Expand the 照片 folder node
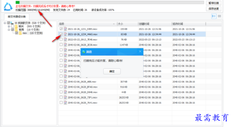This screenshot has height=127, width=231. tap(9, 26)
